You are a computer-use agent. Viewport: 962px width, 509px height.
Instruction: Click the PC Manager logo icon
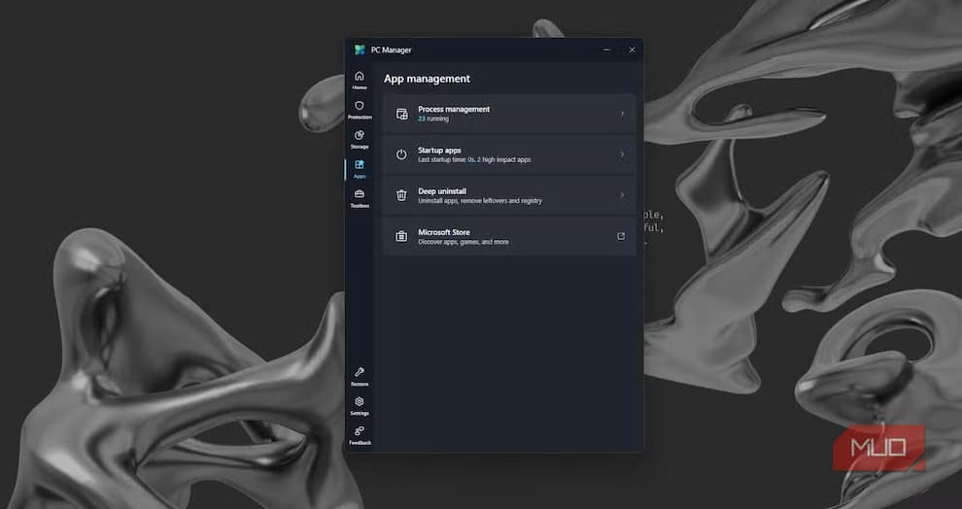coord(360,50)
